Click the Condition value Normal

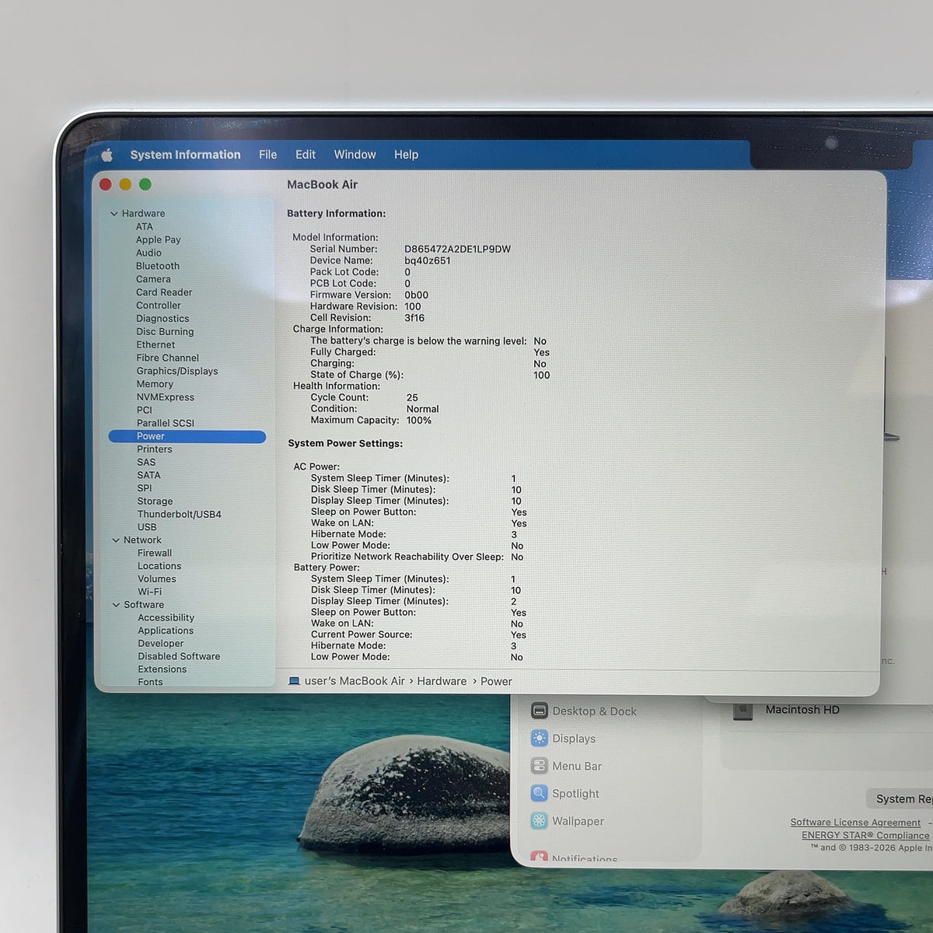coord(422,409)
